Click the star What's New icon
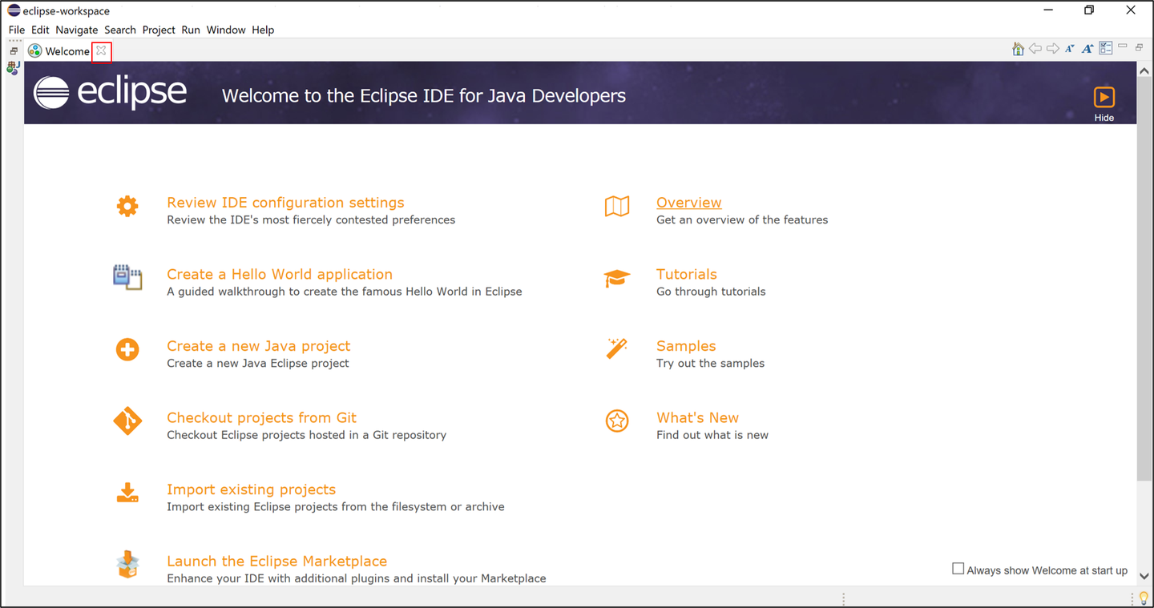The height and width of the screenshot is (608, 1154). pyautogui.click(x=617, y=421)
